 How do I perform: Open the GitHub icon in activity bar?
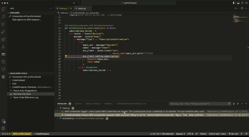coord(3,77)
